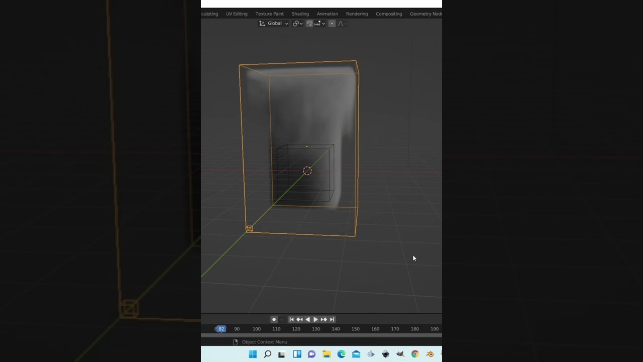Open the Mail app from taskbar
Screen dimensions: 643x362
tap(356, 354)
